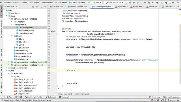The width and height of the screenshot is (181, 102).
Task: Switch to the colors.xml tab
Action: click(x=153, y=7)
